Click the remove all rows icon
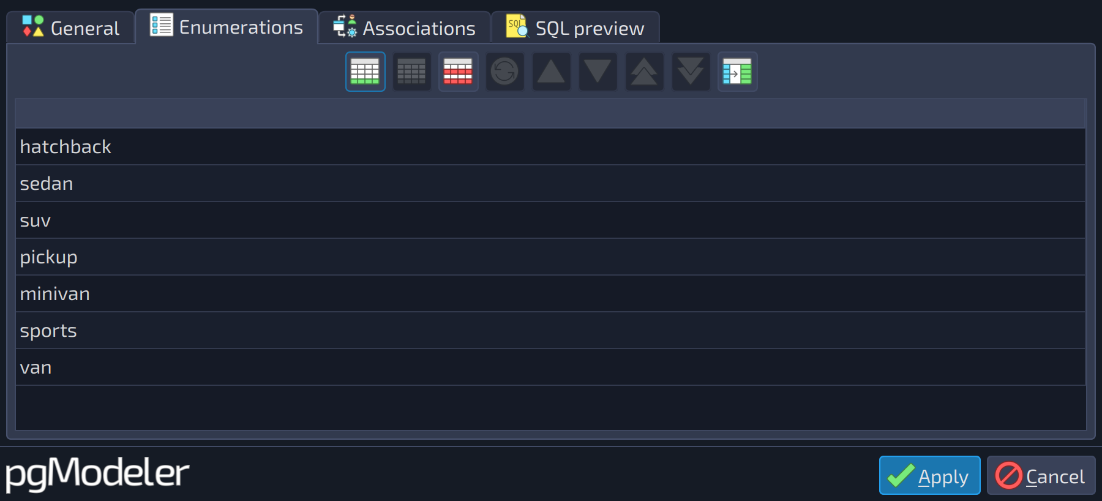Viewport: 1102px width, 501px height. [x=459, y=72]
